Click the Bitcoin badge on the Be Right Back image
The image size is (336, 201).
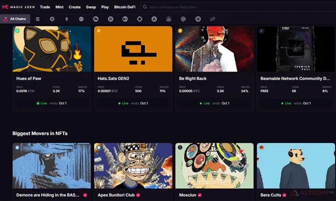click(180, 31)
